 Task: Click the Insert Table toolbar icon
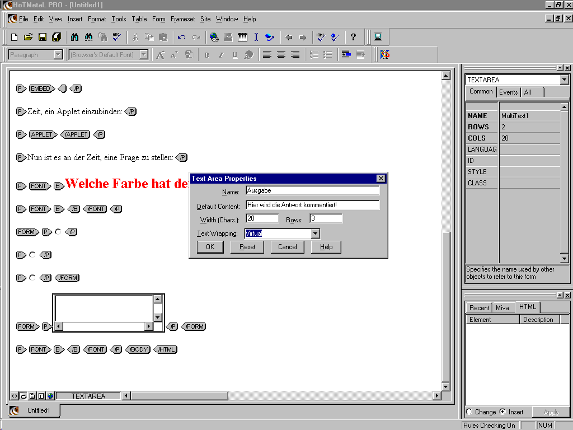tap(242, 38)
